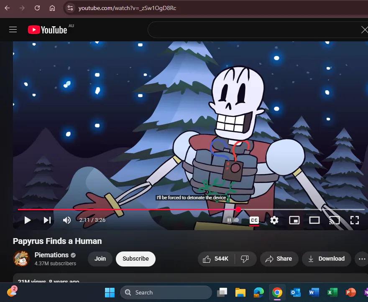Click the Piemations channel avatar
This screenshot has height=302, width=368.
pyautogui.click(x=21, y=259)
